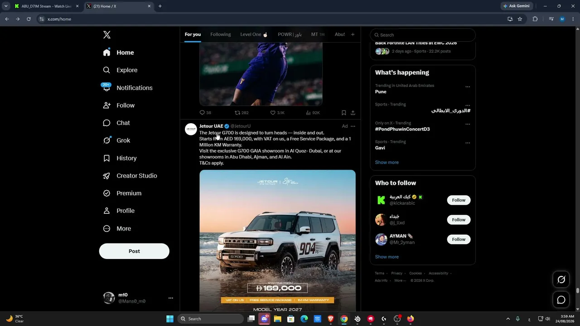Image resolution: width=580 pixels, height=326 pixels.
Task: Open options menu on the Jetour UAE ad
Action: click(353, 126)
